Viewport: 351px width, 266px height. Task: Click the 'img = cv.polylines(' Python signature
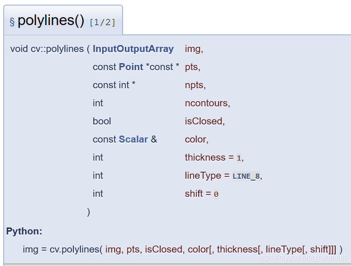click(63, 249)
